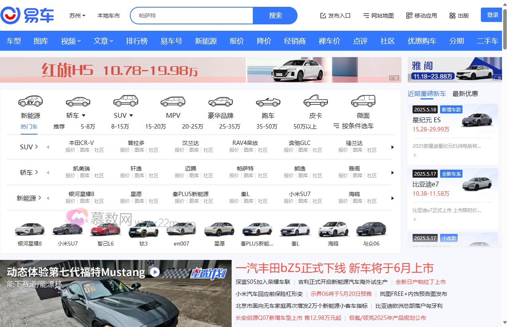Select the 微面 minivan icon
508x327 pixels.
pos(363,101)
